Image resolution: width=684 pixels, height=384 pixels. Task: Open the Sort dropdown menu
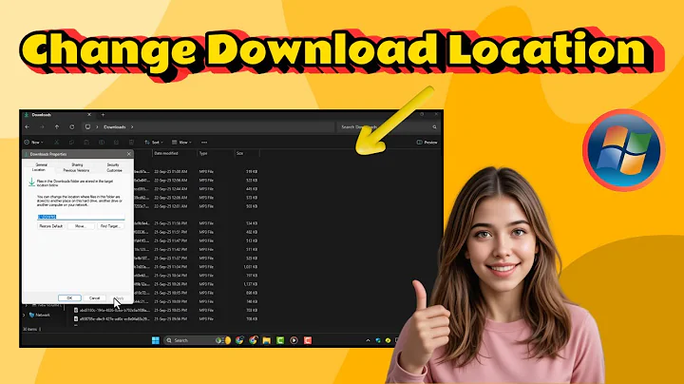[x=154, y=143]
